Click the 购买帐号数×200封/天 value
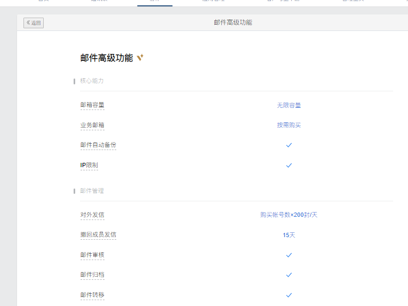The height and width of the screenshot is (306, 408). coord(289,215)
